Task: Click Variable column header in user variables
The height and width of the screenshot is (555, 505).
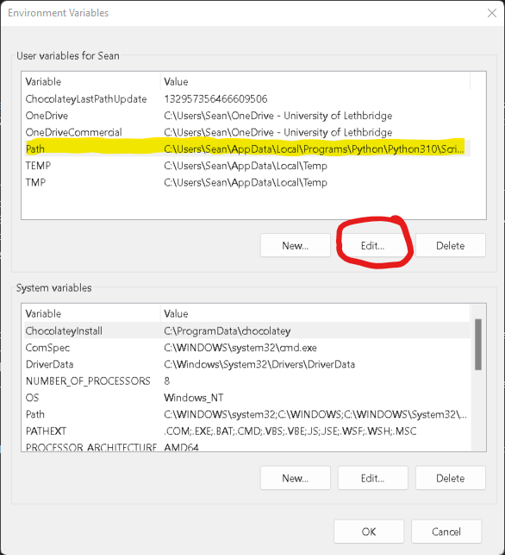Action: 91,81
